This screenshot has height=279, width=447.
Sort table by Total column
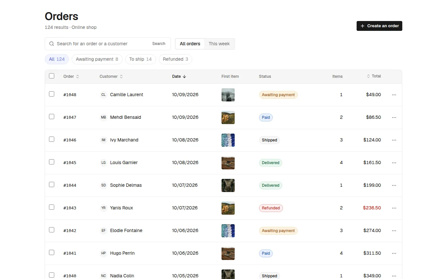pos(374,76)
